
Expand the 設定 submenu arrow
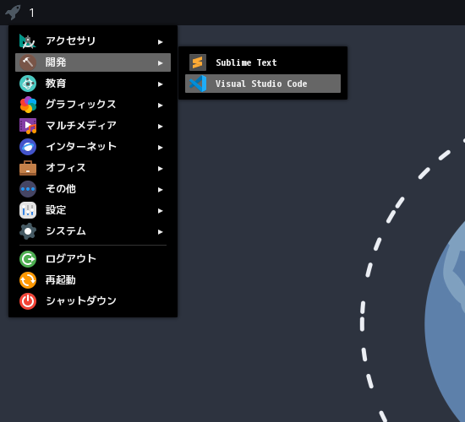160,211
